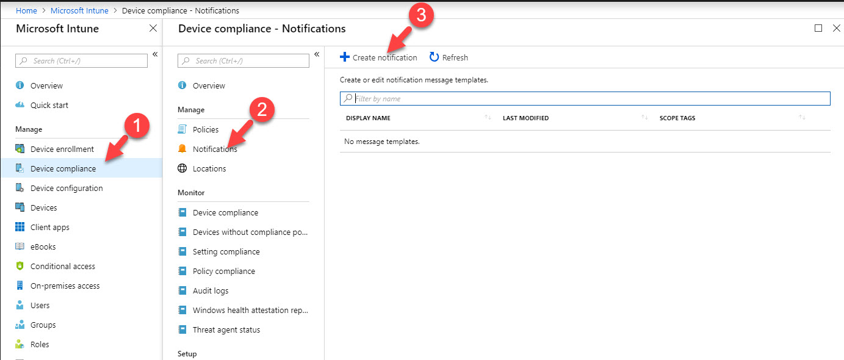Screen dimensions: 844x360
Task: Click the Conditional access shield icon
Action: coord(20,266)
